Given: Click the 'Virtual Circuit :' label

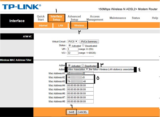Looking at the screenshot, I should 59,42.
